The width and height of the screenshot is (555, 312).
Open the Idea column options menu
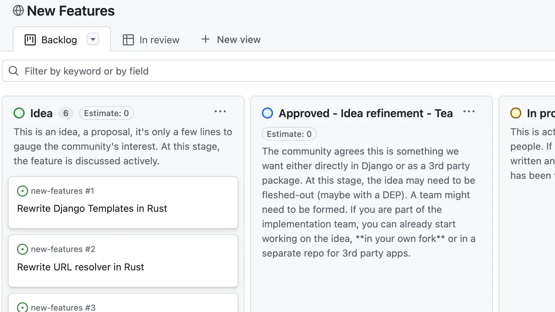(x=221, y=111)
